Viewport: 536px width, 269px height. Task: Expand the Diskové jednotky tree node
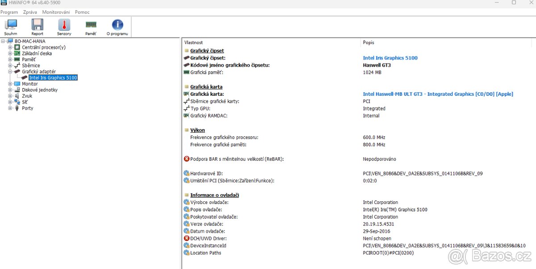click(x=10, y=90)
